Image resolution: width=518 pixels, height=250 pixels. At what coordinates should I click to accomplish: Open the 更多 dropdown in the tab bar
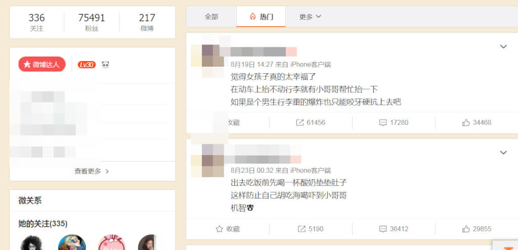(310, 17)
